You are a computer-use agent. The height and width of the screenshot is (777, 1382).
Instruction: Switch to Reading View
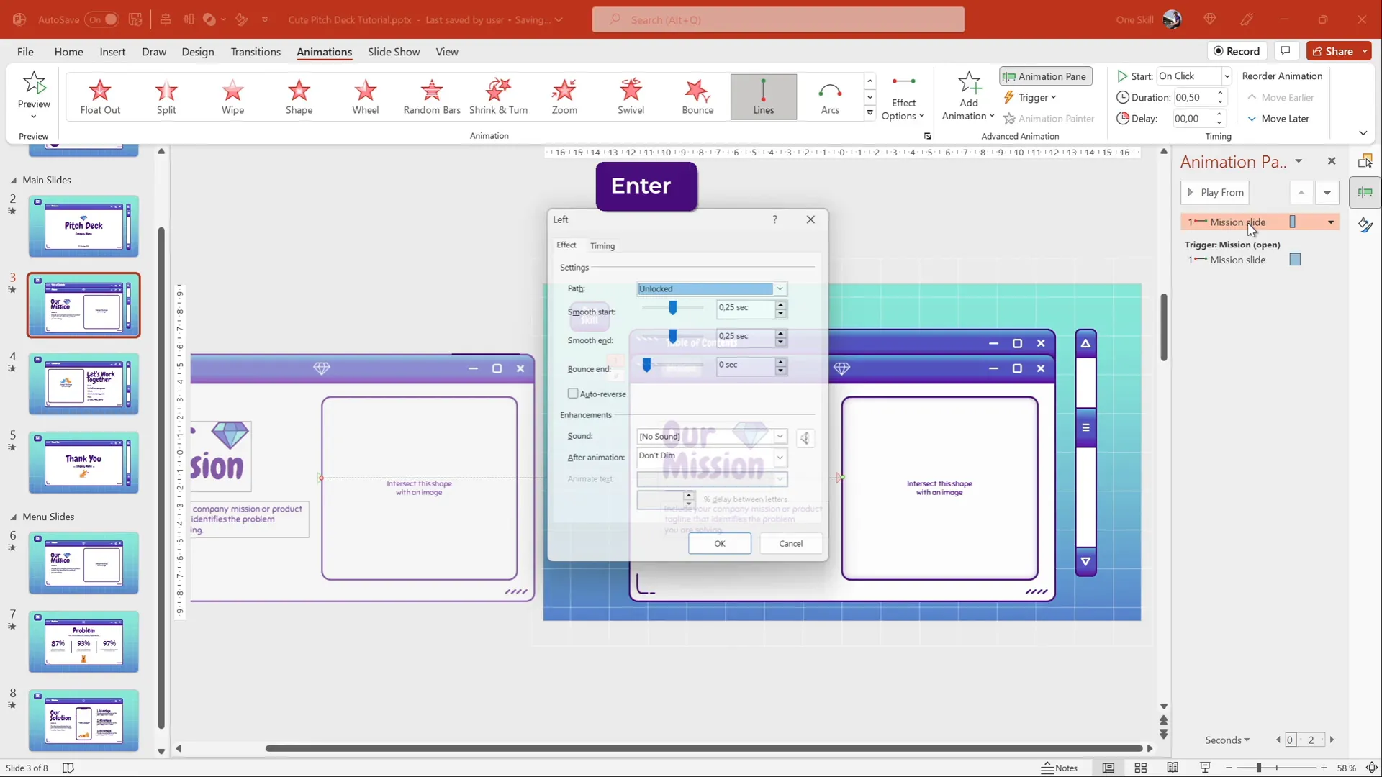[x=1173, y=768]
